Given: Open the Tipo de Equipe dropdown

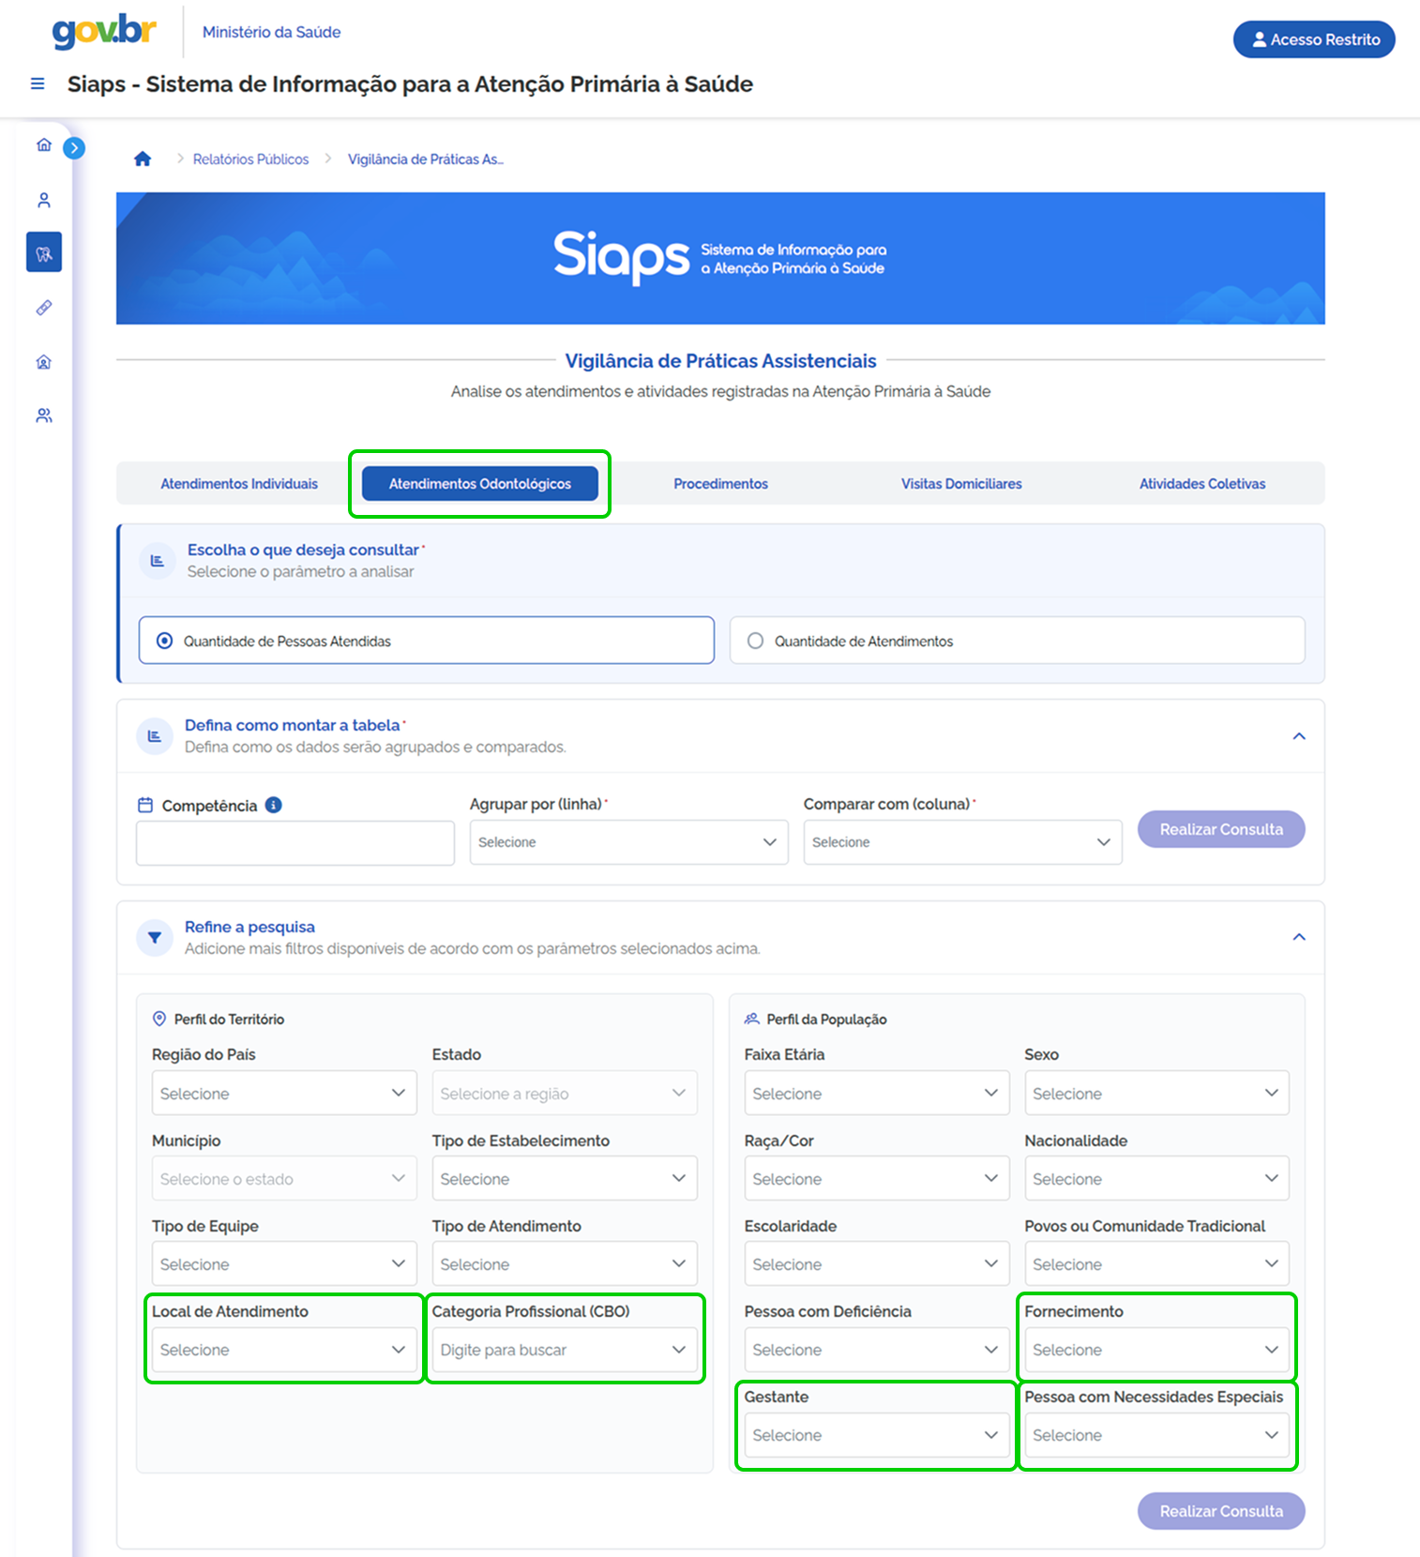Looking at the screenshot, I should coord(284,1263).
